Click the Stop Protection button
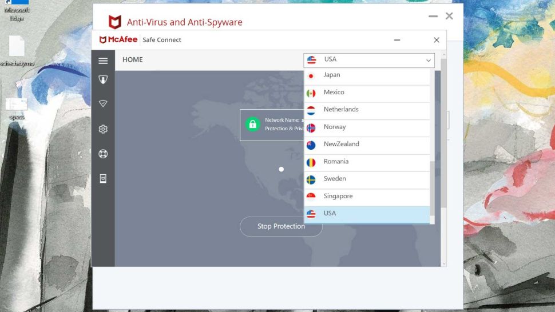Image resolution: width=555 pixels, height=312 pixels. pos(281,226)
